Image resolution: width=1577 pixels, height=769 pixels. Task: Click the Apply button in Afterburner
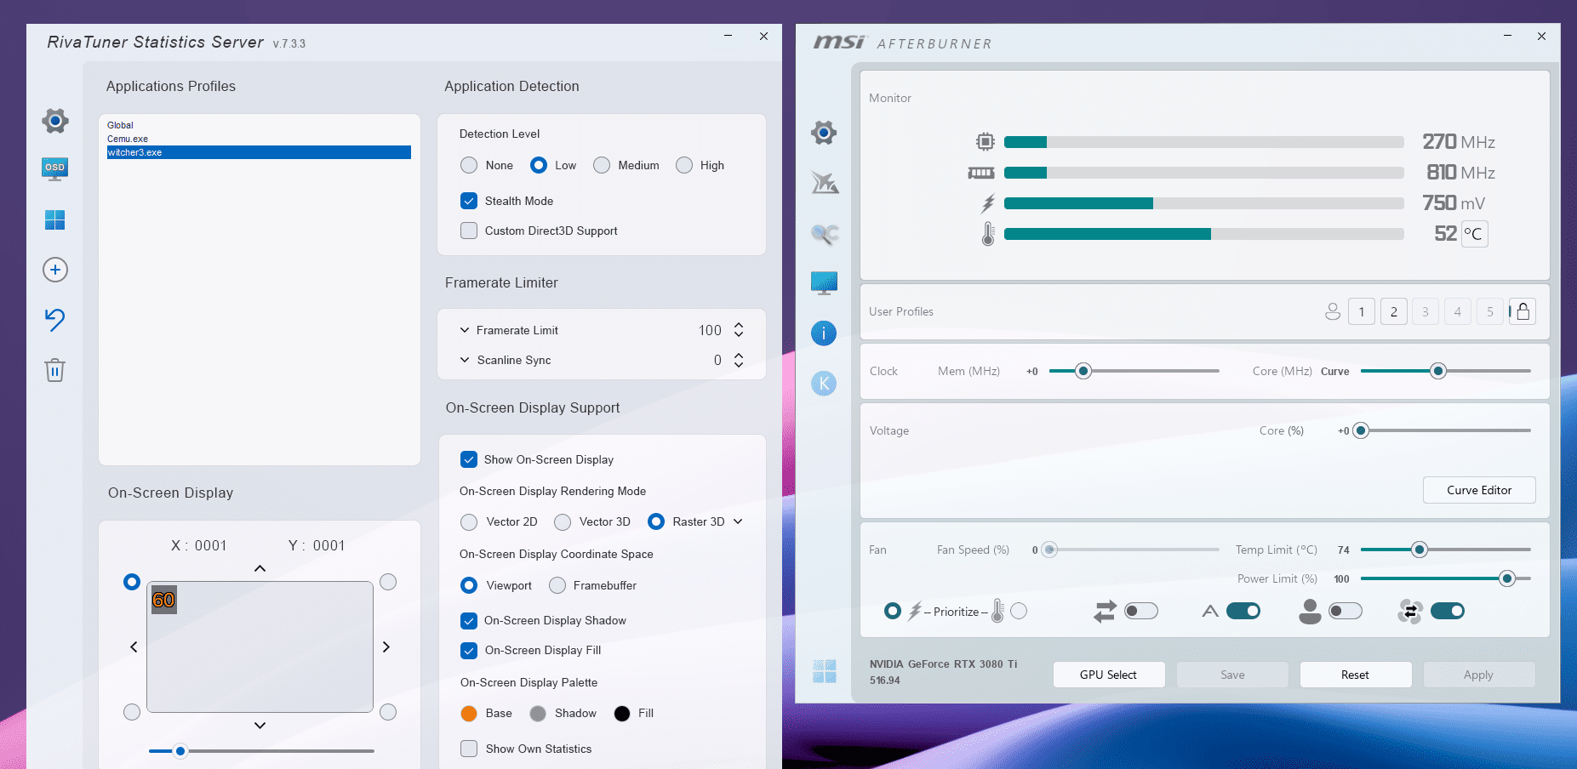click(x=1478, y=675)
